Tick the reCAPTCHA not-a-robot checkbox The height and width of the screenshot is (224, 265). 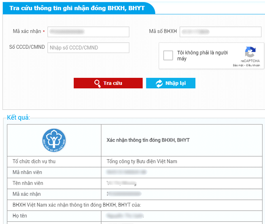click(x=168, y=55)
